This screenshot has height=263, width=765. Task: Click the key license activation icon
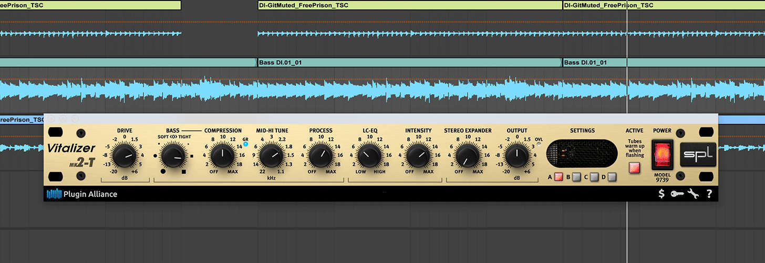click(x=677, y=194)
